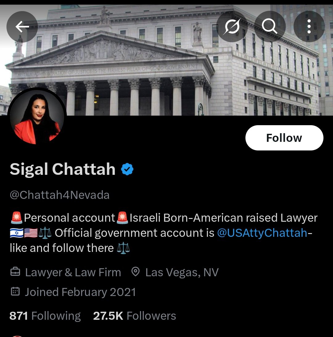333x337 pixels.
Task: Tap the @Chattah4Nevada handle
Action: 60,195
